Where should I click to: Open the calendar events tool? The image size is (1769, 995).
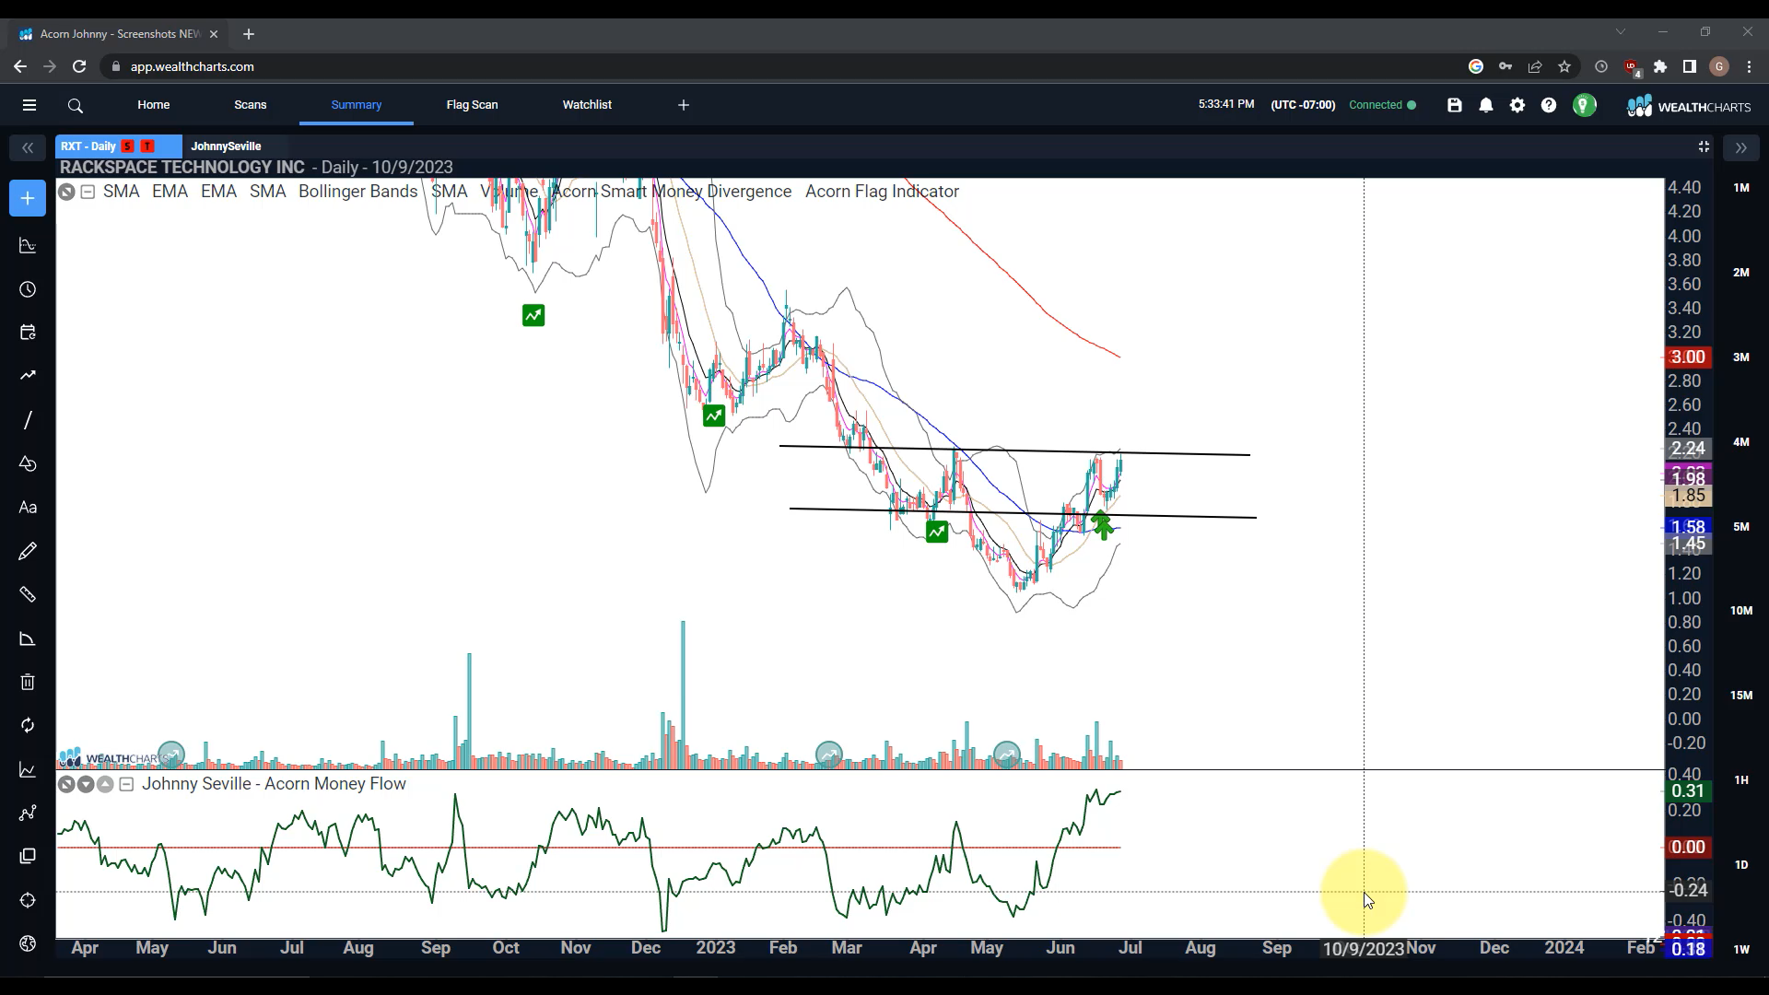click(x=28, y=333)
